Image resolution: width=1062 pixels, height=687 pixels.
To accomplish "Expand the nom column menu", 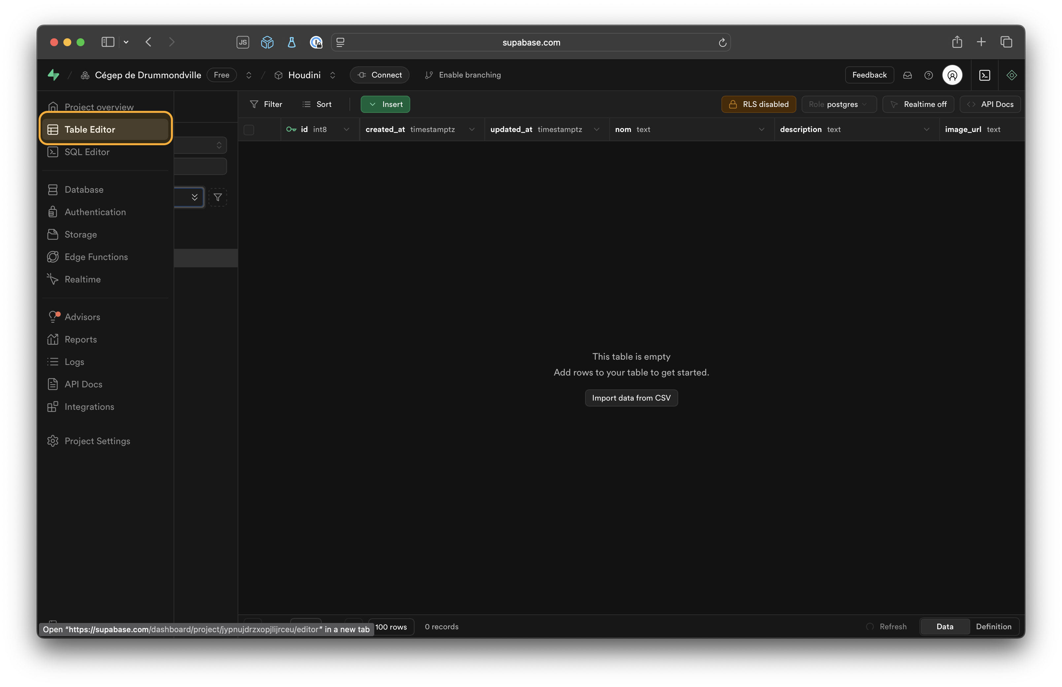I will pyautogui.click(x=761, y=129).
